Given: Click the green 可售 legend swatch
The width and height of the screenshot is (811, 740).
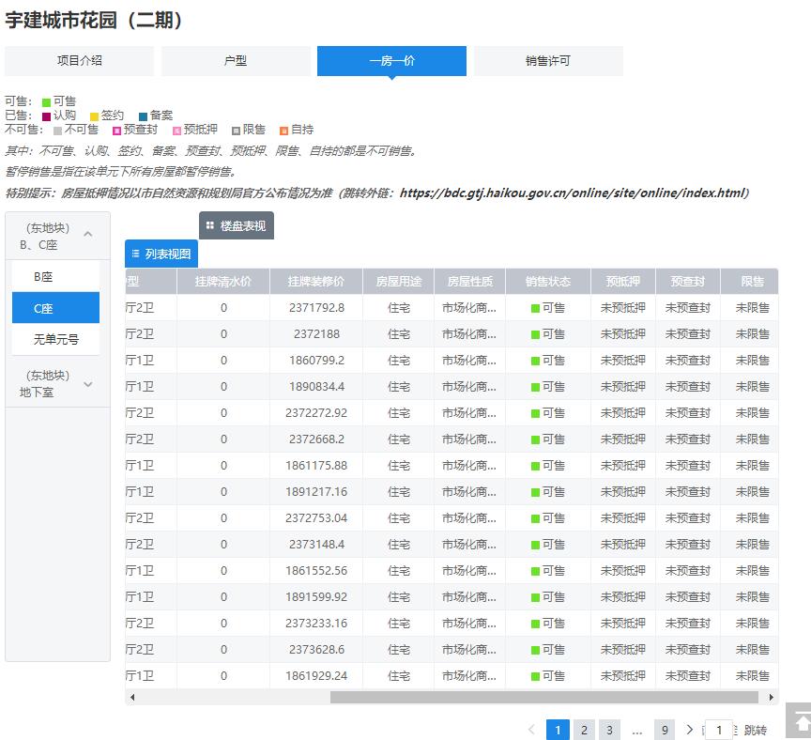Looking at the screenshot, I should point(46,101).
